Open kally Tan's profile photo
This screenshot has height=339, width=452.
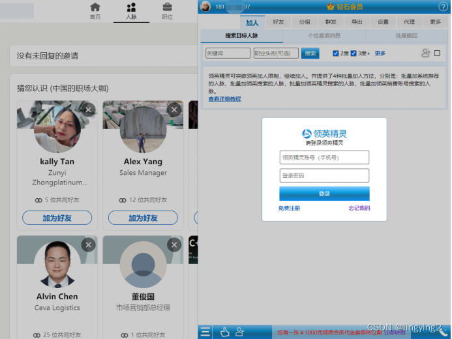click(x=57, y=130)
